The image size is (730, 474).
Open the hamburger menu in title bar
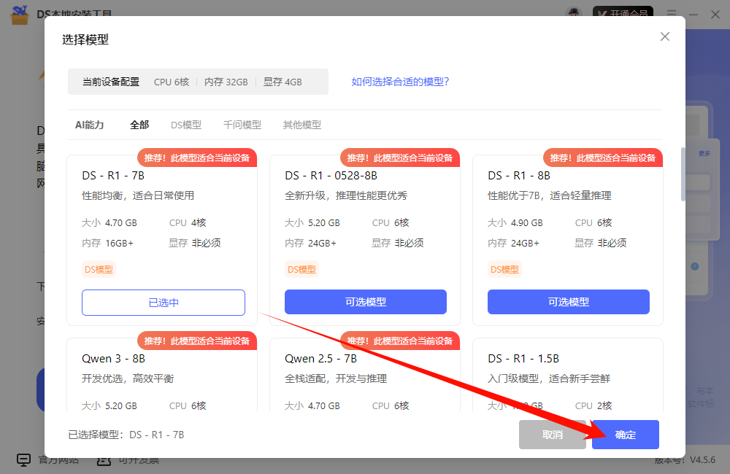click(672, 14)
